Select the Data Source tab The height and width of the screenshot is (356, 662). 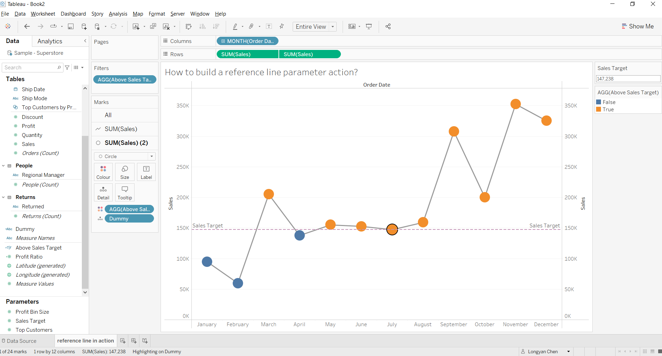tap(23, 340)
